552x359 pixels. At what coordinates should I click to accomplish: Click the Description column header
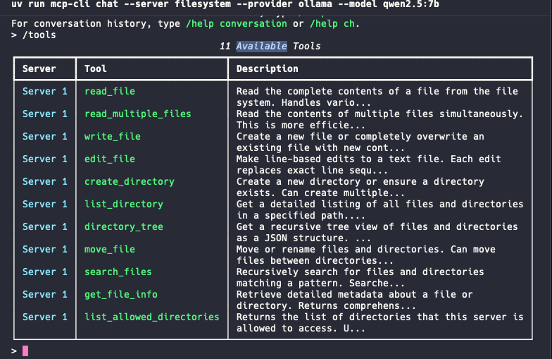tap(268, 69)
